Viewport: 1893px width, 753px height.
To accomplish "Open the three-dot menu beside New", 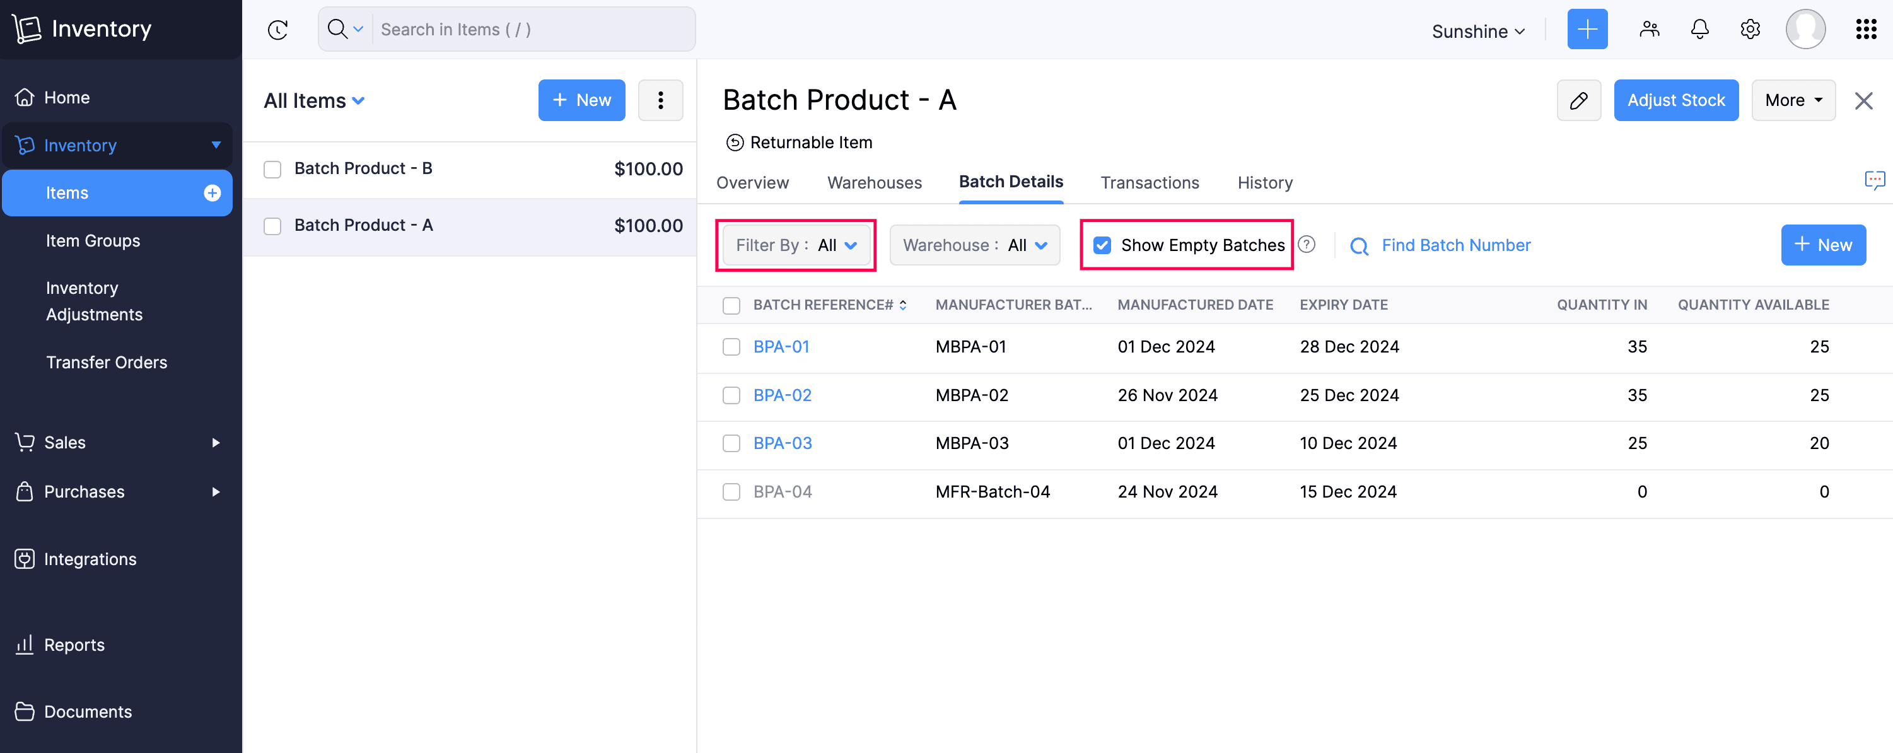I will [x=660, y=101].
